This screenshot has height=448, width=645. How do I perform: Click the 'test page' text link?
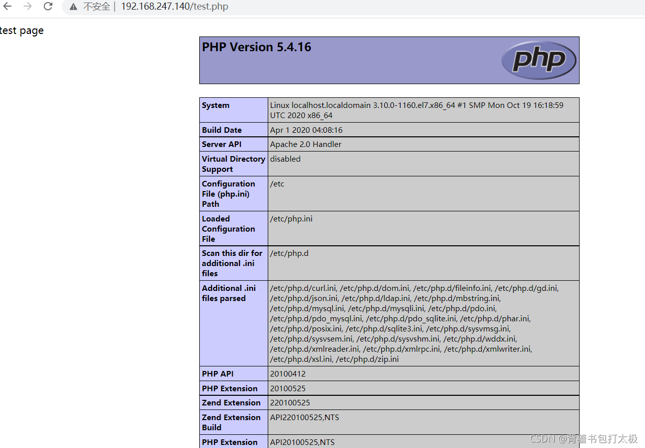21,30
